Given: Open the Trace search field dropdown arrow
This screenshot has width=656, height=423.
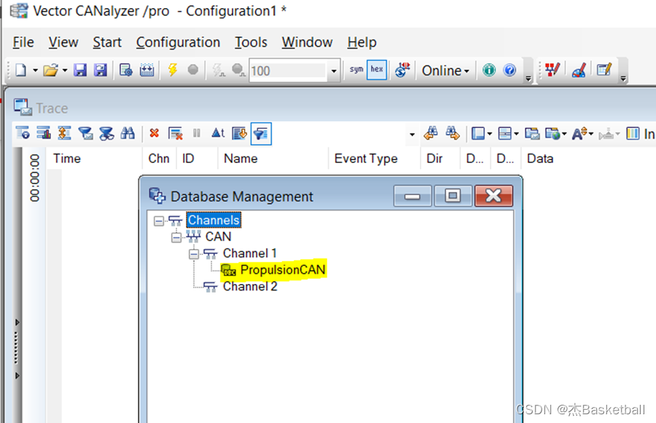Looking at the screenshot, I should 412,134.
